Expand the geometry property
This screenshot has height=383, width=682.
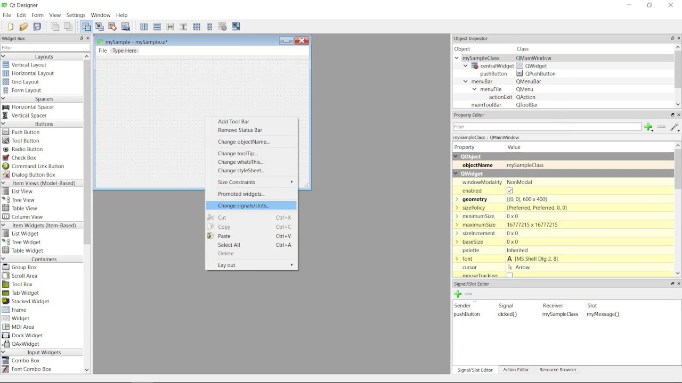click(x=457, y=199)
